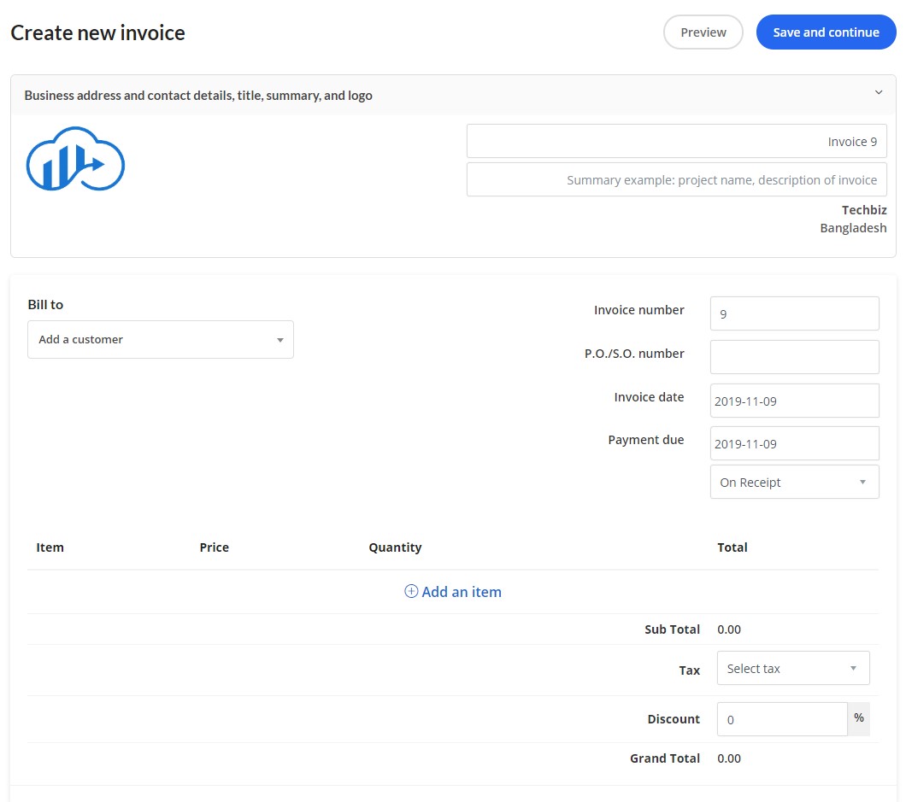906x802 pixels.
Task: Open the payment due date field
Action: click(x=794, y=443)
